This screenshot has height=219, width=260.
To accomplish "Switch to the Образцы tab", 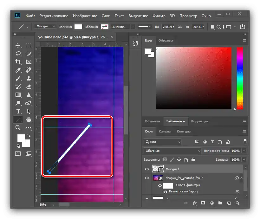I will 166,41.
